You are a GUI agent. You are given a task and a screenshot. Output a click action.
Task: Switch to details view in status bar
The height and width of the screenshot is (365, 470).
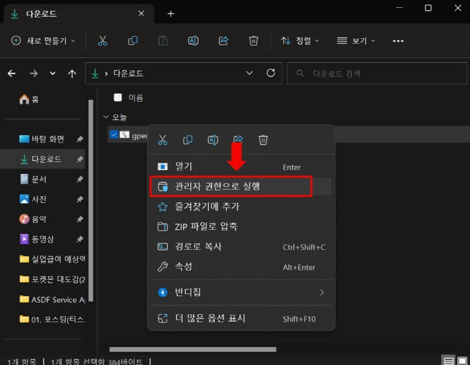tap(449, 361)
